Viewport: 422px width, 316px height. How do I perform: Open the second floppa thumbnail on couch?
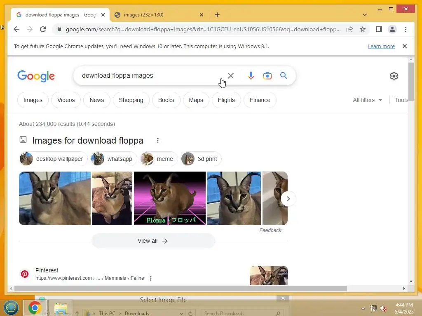(x=112, y=198)
